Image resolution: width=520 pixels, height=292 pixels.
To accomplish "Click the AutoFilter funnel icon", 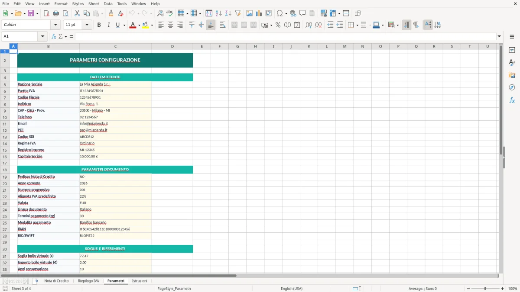I will click(237, 13).
